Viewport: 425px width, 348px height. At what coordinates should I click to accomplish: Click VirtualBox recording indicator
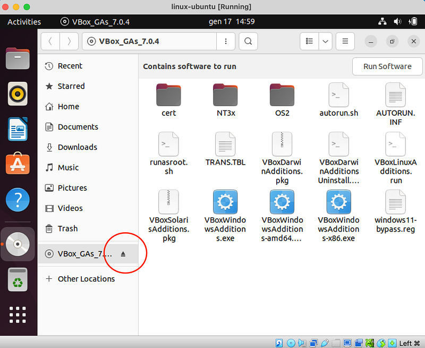(x=358, y=343)
